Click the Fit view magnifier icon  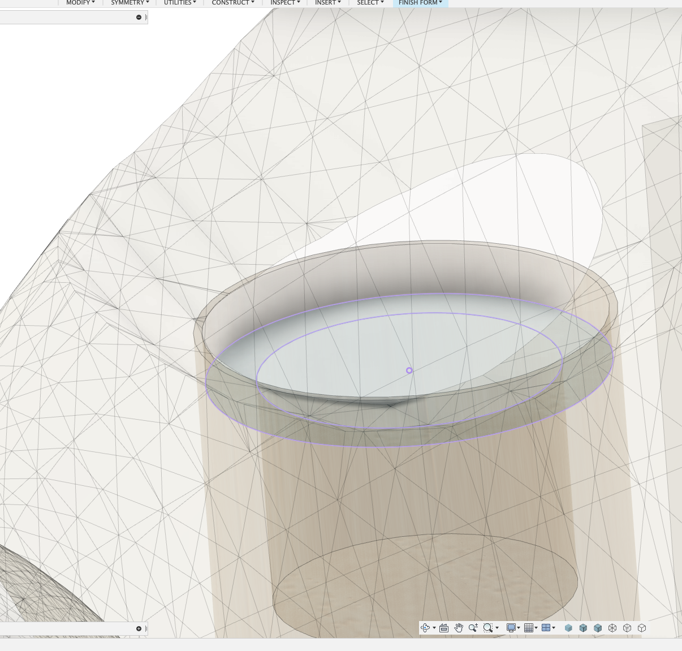[487, 627]
